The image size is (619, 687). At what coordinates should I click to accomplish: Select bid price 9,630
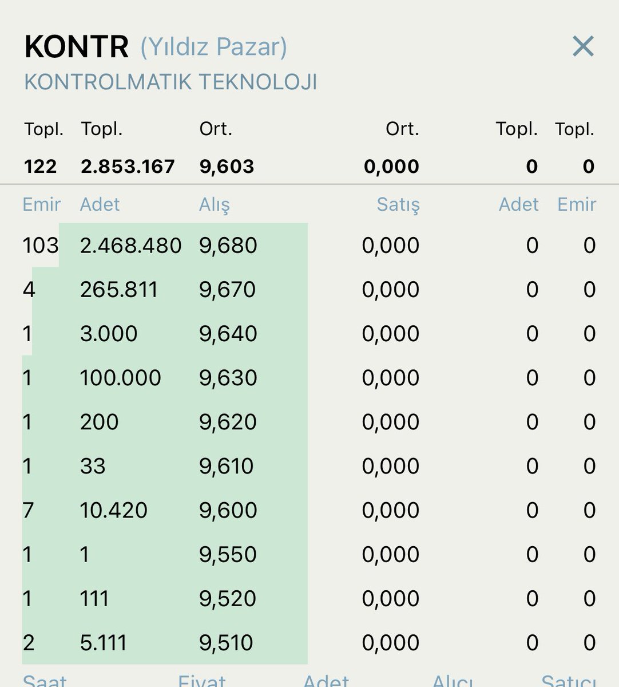[228, 378]
